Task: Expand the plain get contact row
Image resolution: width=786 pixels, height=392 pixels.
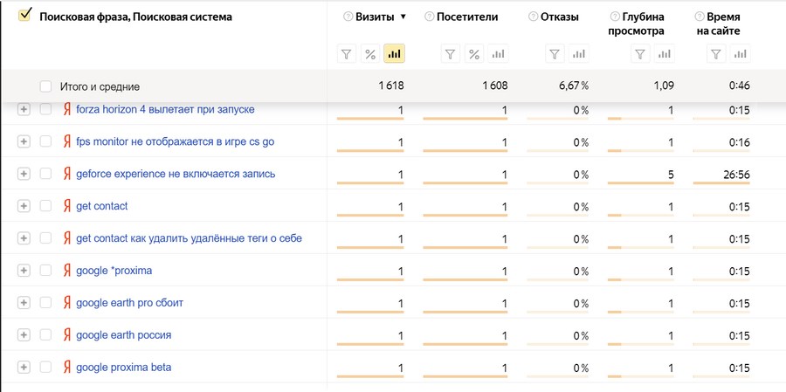Action: (x=24, y=206)
